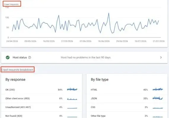Expand Host status details with the chevron arrow
The height and width of the screenshot is (118, 169).
pyautogui.click(x=161, y=58)
